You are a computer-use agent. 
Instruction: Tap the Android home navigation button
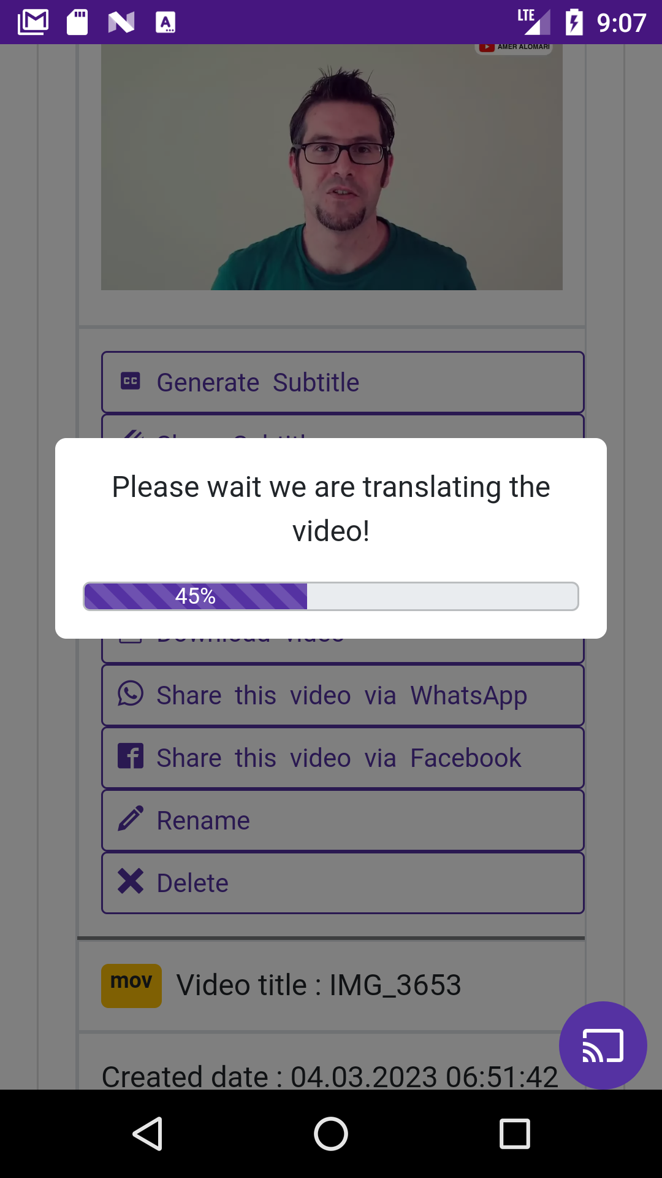click(x=331, y=1134)
